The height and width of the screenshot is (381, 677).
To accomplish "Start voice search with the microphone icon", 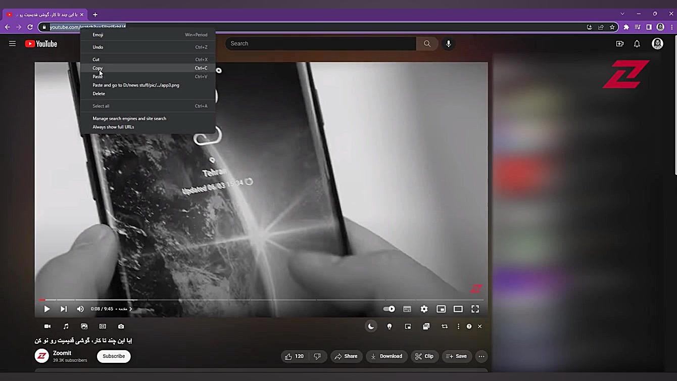I will 448,43.
